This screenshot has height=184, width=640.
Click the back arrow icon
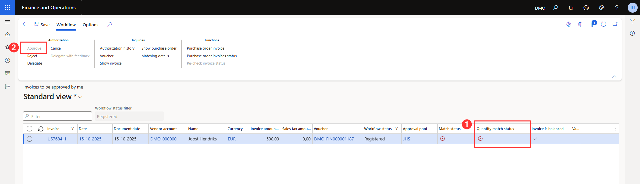(x=25, y=24)
